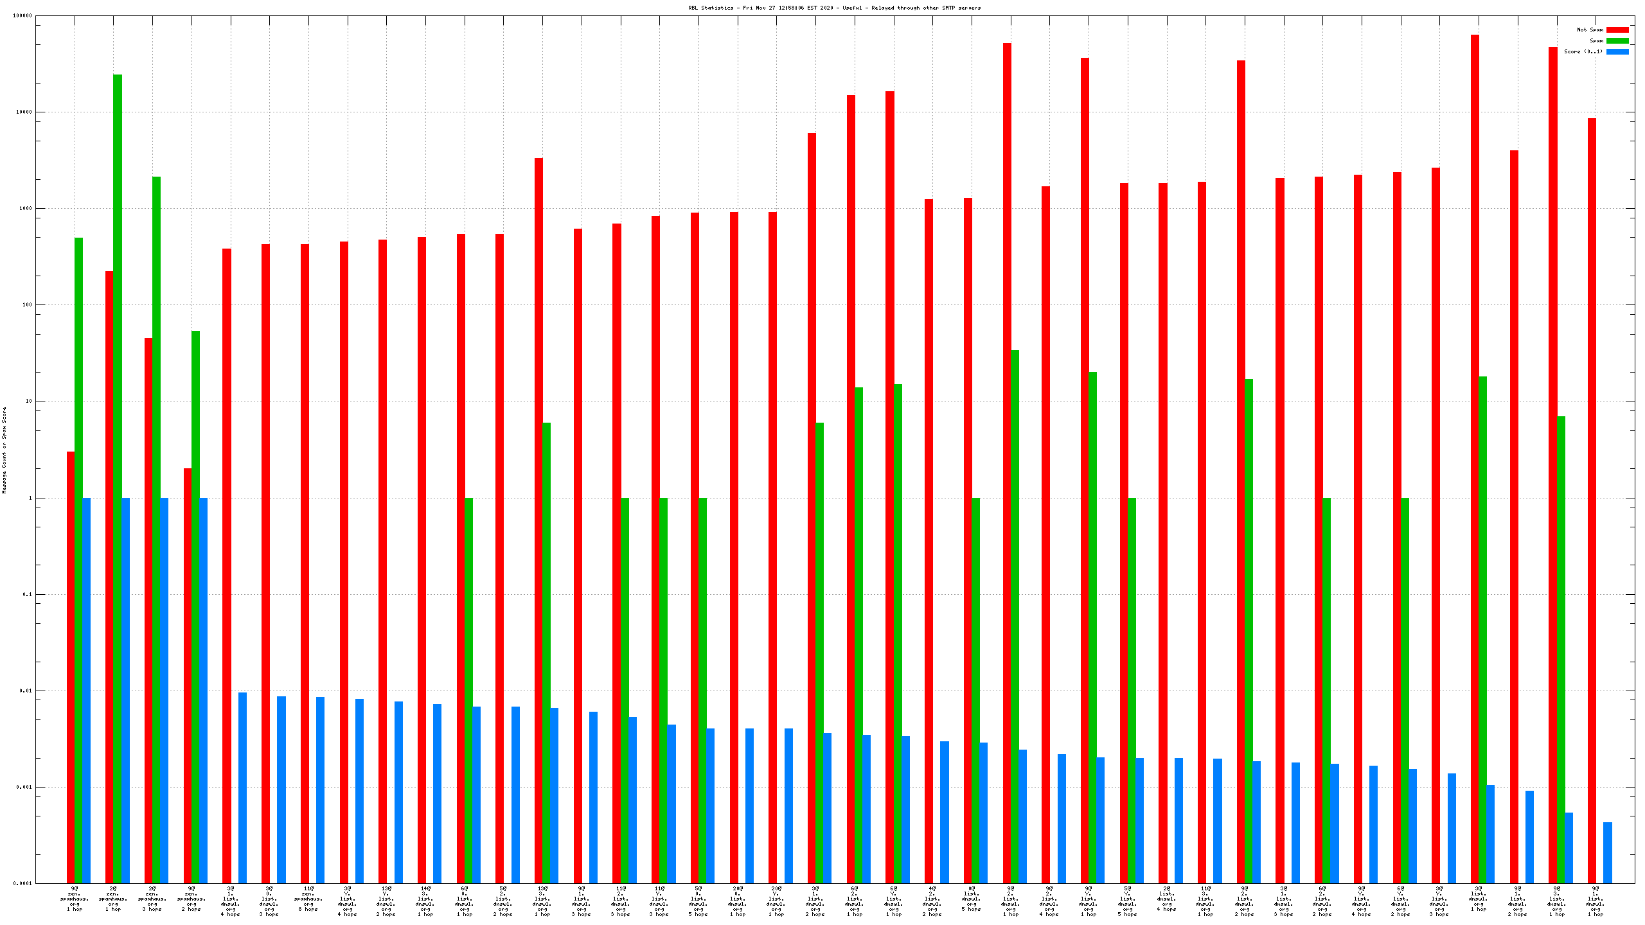This screenshot has height=925, width=1645.
Task: Click the red Not Spam legend swatch
Action: (1617, 30)
